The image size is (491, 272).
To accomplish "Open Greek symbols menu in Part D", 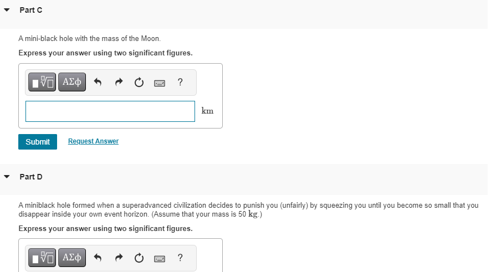I will [72, 258].
